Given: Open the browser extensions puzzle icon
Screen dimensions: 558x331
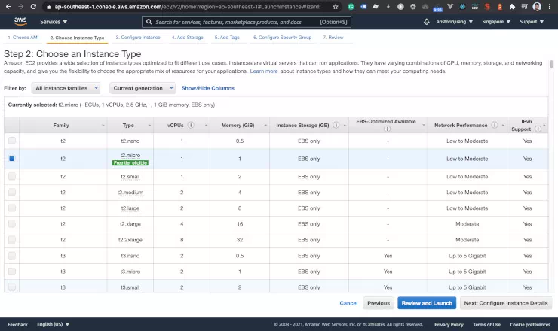Looking at the screenshot, I should (512, 6).
